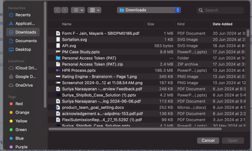Click the Open button
Screen dimensions: 252x151
click(x=233, y=140)
